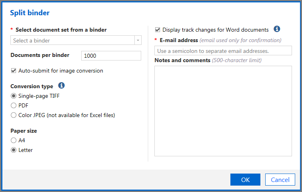Choose PDF conversion type
302x192 pixels.
click(x=14, y=105)
